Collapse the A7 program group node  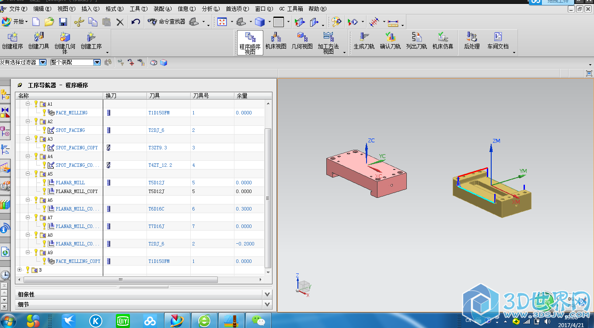(28, 218)
